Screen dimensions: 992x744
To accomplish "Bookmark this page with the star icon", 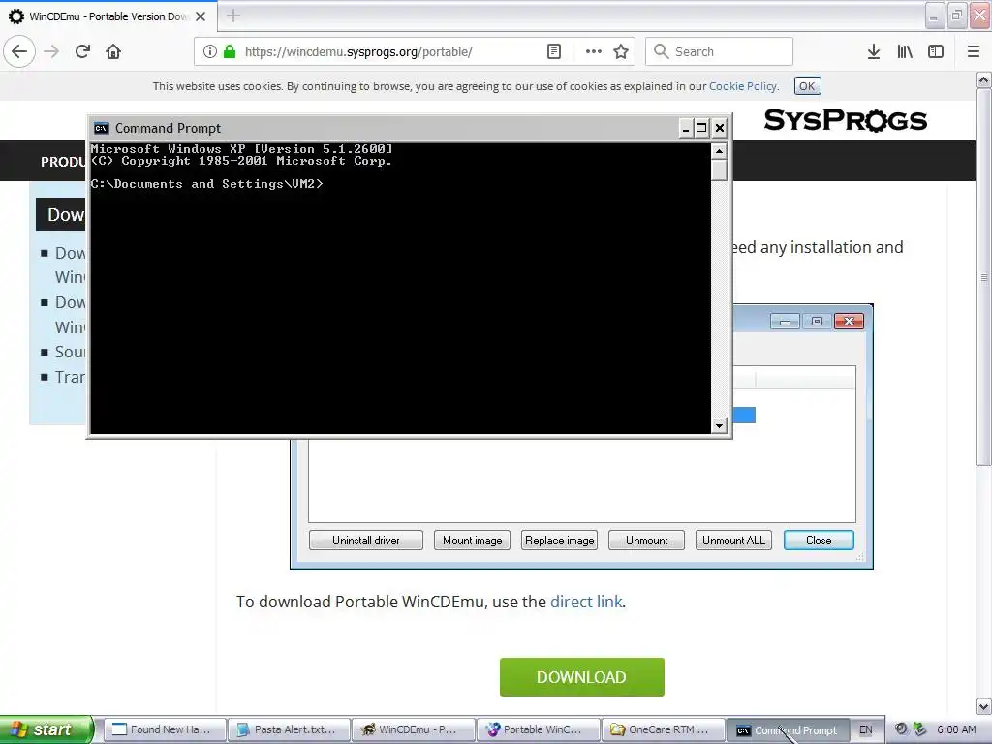I will tap(621, 51).
